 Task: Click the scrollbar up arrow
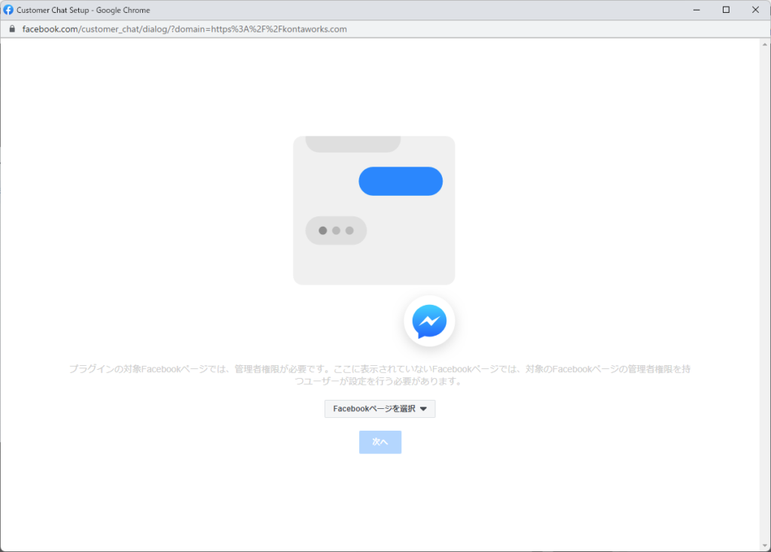coord(765,44)
